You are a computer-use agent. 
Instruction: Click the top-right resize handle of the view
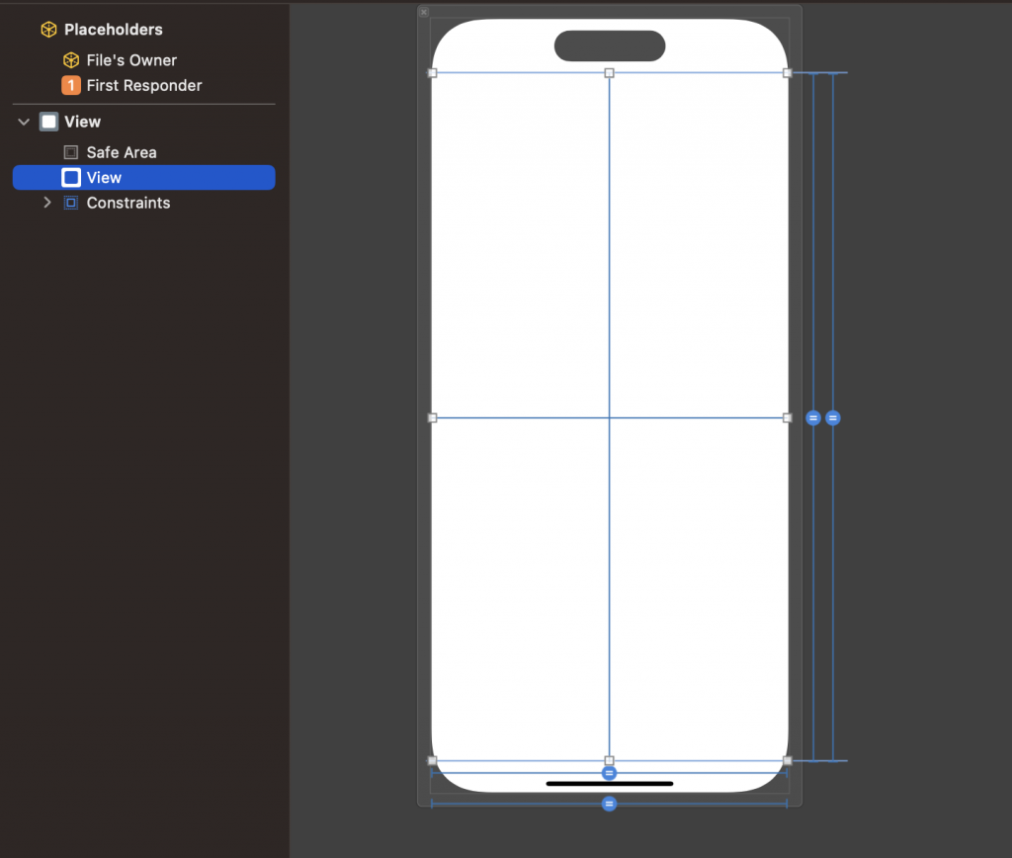click(788, 73)
